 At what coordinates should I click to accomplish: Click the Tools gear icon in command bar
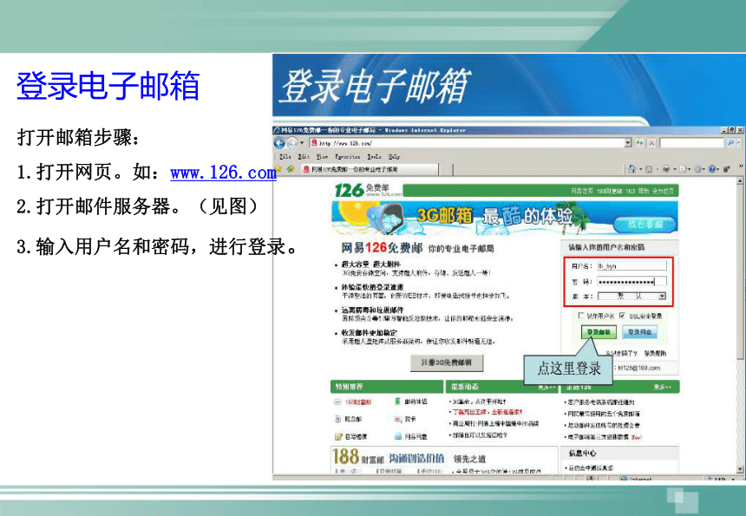coord(698,169)
